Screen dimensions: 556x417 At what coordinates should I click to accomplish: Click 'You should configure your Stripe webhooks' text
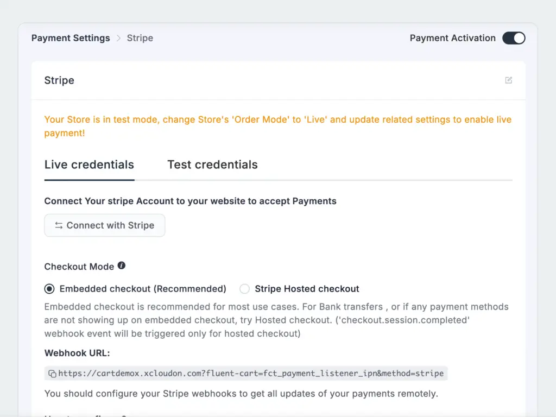click(241, 394)
